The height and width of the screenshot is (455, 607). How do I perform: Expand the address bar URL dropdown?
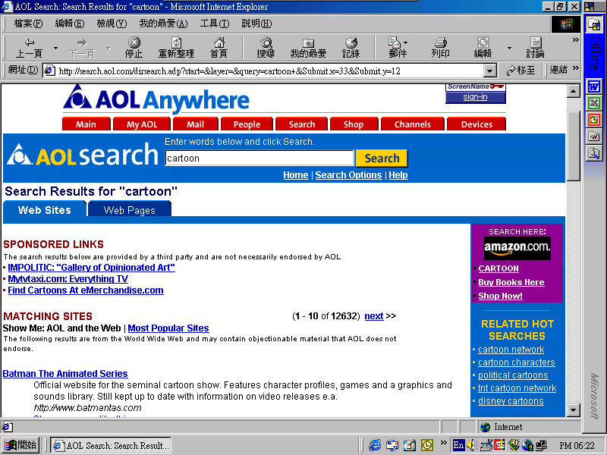pyautogui.click(x=489, y=71)
